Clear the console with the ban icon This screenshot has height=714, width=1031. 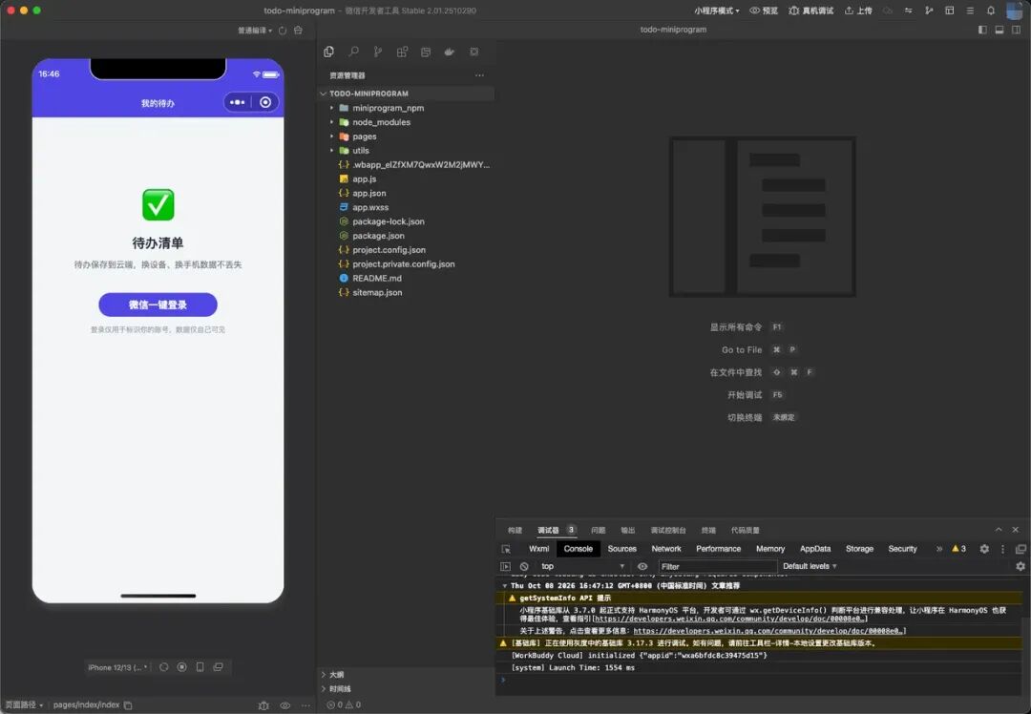click(524, 566)
